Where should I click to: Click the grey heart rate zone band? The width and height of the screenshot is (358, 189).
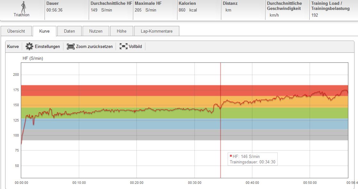coord(128,135)
